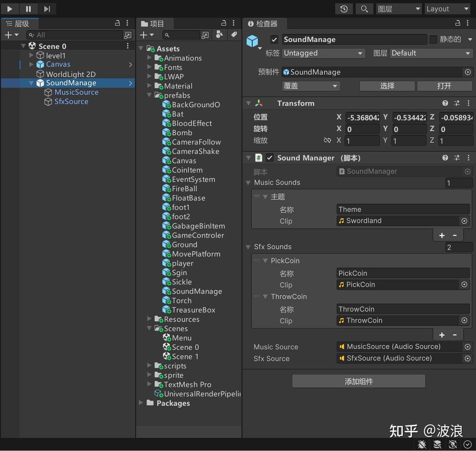Toggle the 静态的 static checkbox
The height and width of the screenshot is (451, 476).
tap(434, 40)
